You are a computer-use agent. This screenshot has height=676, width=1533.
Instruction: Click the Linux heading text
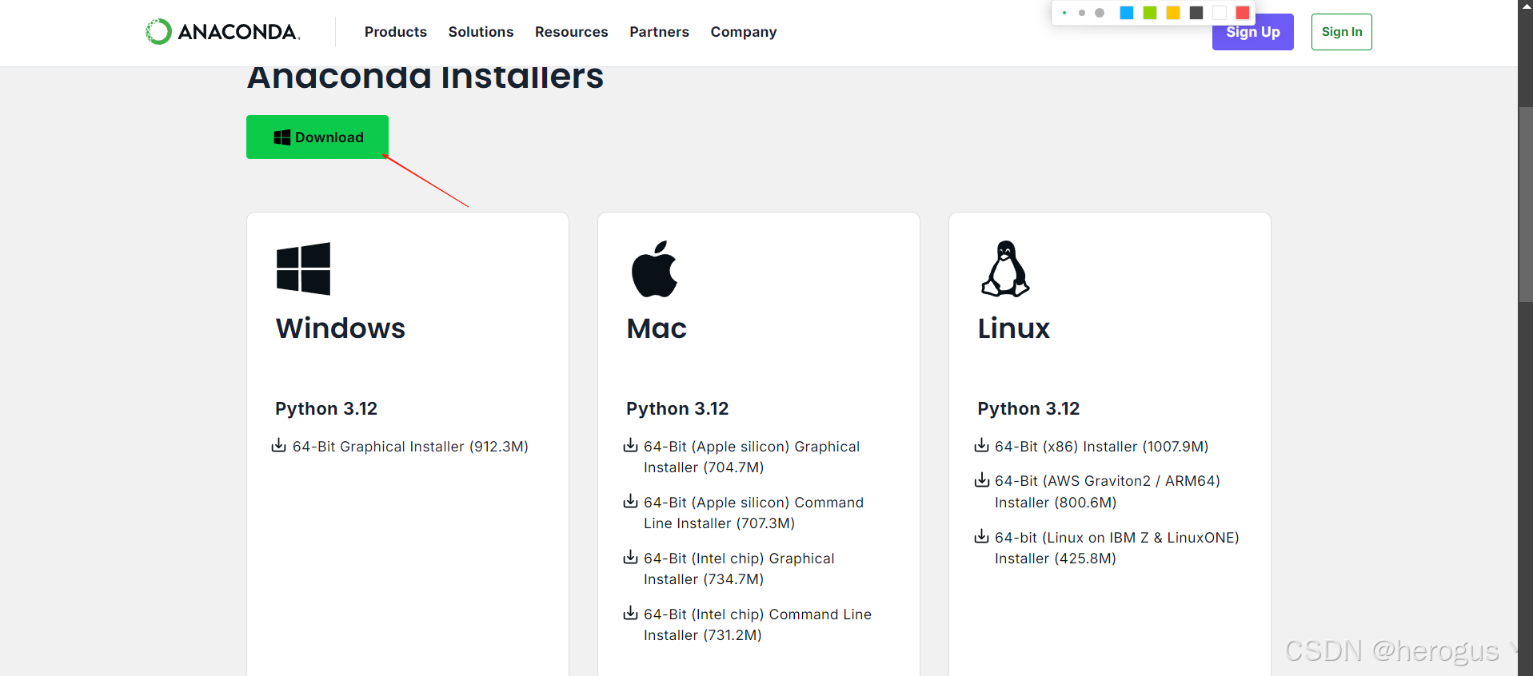(1013, 328)
